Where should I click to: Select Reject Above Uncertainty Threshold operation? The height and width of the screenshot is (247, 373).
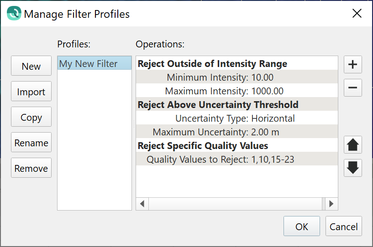coord(218,105)
